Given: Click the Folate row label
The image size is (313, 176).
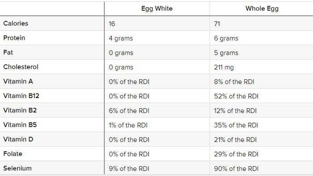Looking at the screenshot, I should coord(13,154).
